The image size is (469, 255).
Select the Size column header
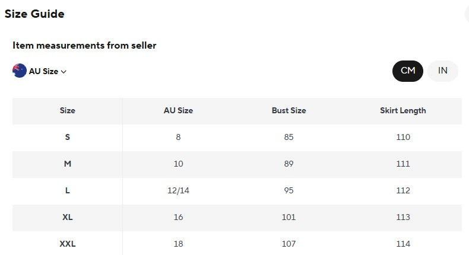point(67,111)
